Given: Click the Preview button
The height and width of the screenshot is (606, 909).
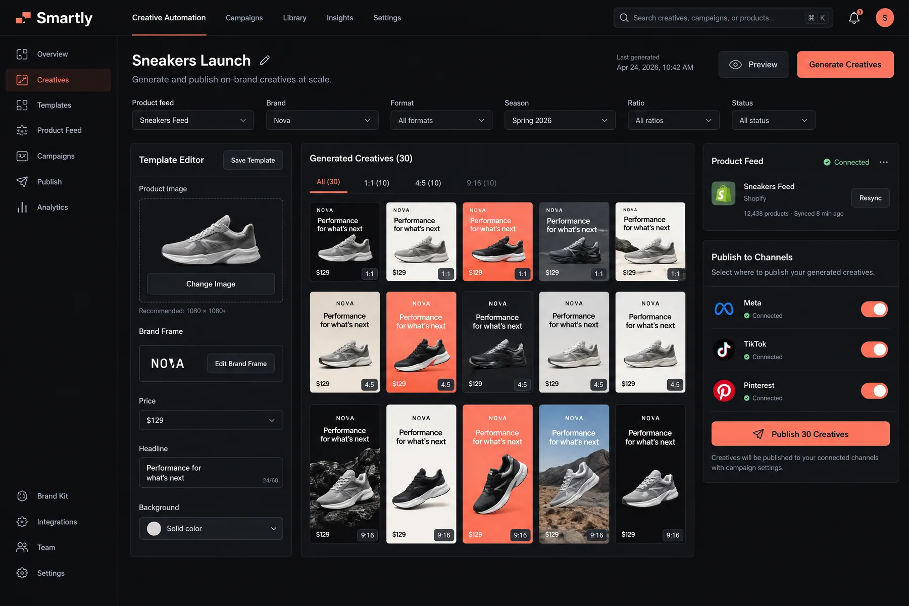Looking at the screenshot, I should (753, 65).
